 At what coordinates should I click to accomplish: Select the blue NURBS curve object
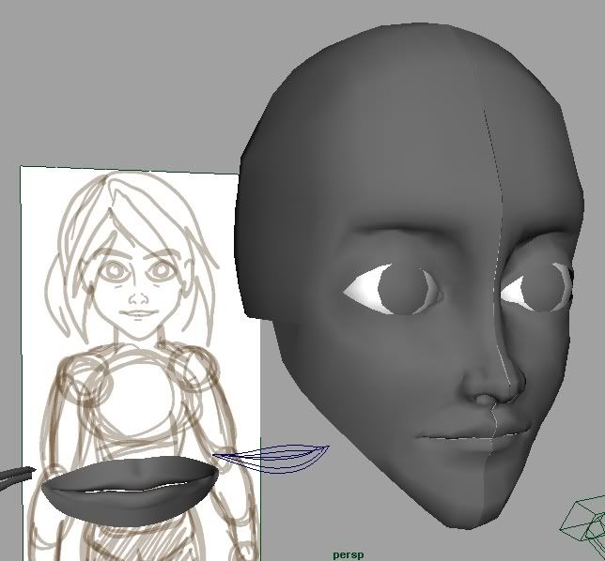pyautogui.click(x=271, y=459)
